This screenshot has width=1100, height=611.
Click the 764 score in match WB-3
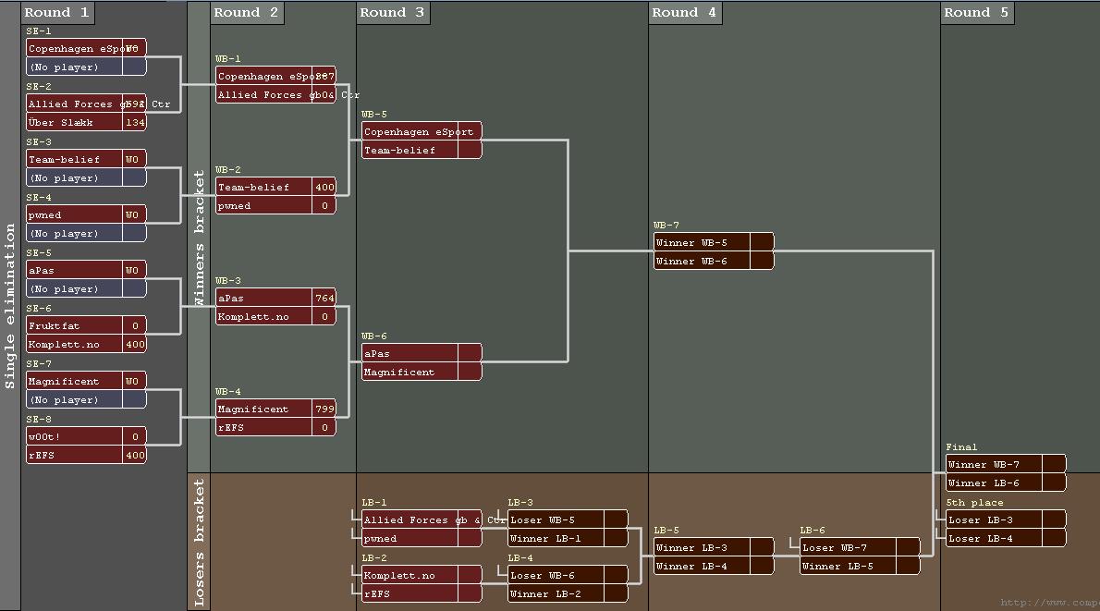click(324, 298)
